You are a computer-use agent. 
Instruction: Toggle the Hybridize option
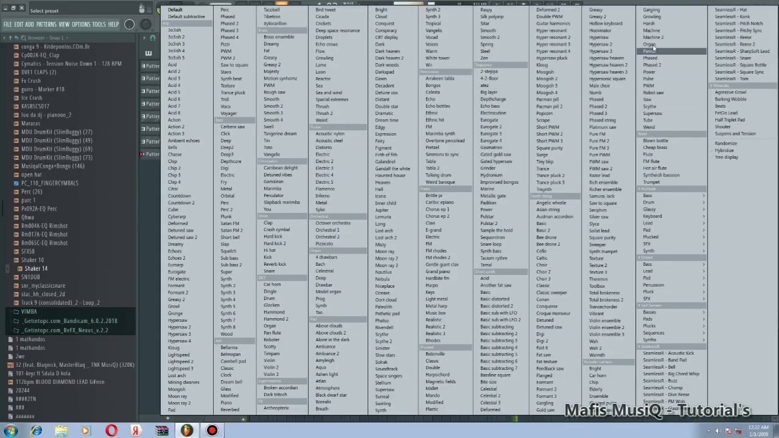(724, 150)
